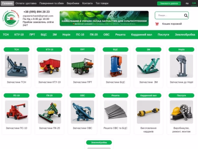The width and height of the screenshot is (198, 149).
Task: Select Решета in green navigation bar
Action: coord(120,35)
